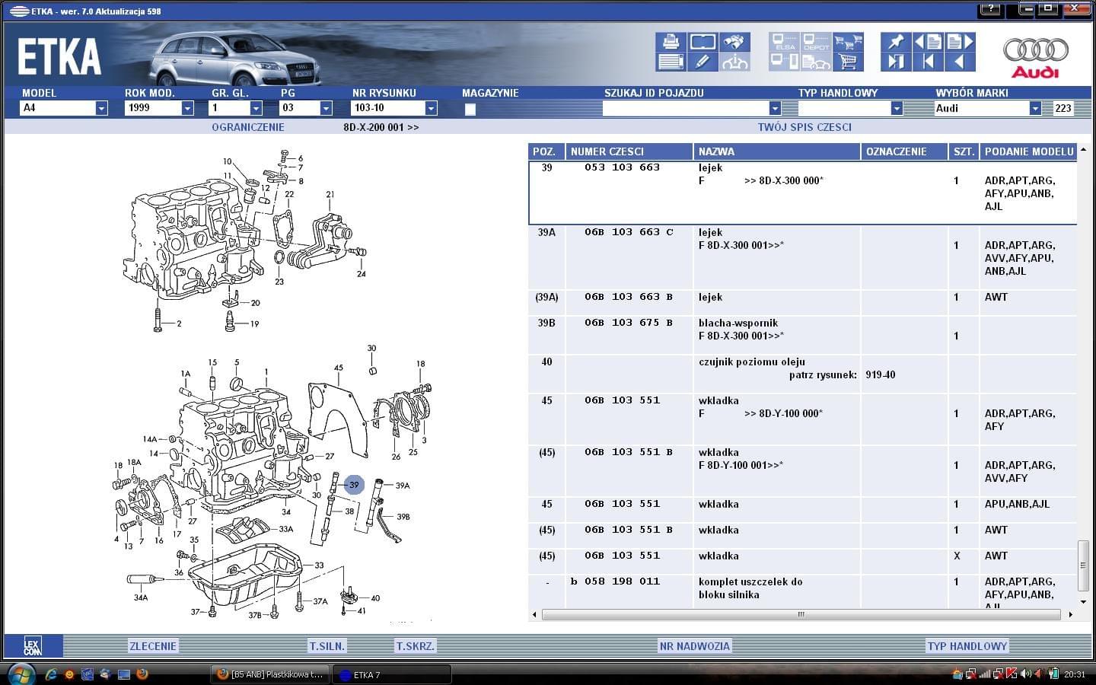Viewport: 1096px width, 685px height.
Task: Open the TYP HANDLOWY top dropdown
Action: (x=897, y=108)
